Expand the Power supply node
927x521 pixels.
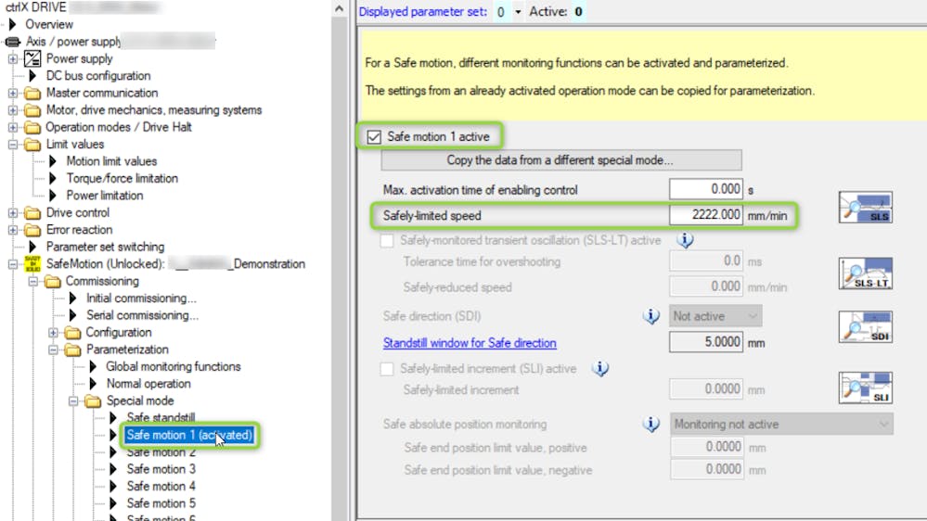[x=12, y=59]
